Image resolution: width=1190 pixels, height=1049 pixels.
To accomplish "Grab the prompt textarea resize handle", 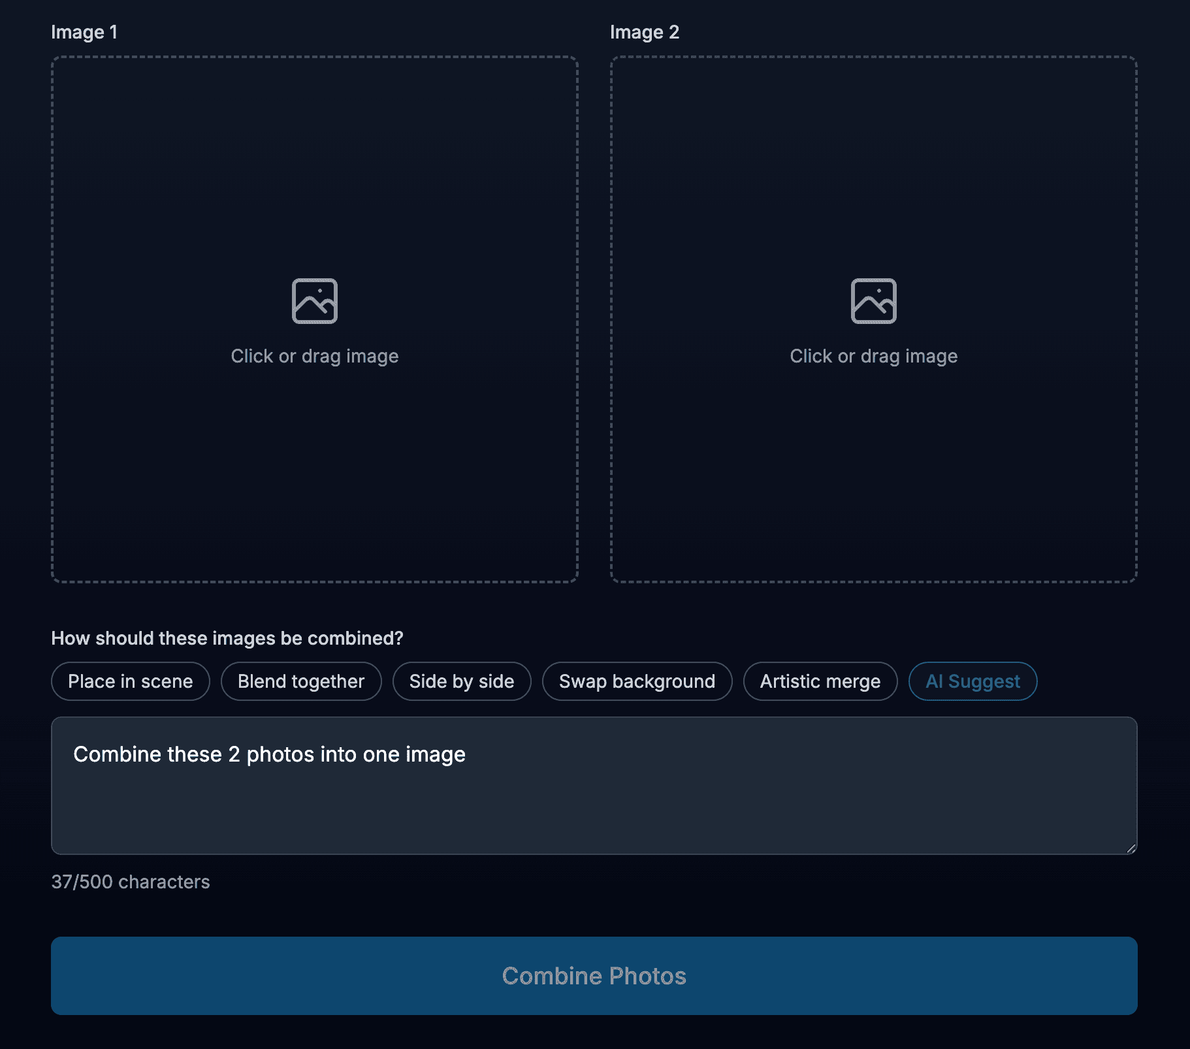I will 1131,848.
